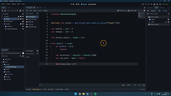This screenshot has height=96, width=171.
Task: Show the Signals panel
Action: coord(153,11)
